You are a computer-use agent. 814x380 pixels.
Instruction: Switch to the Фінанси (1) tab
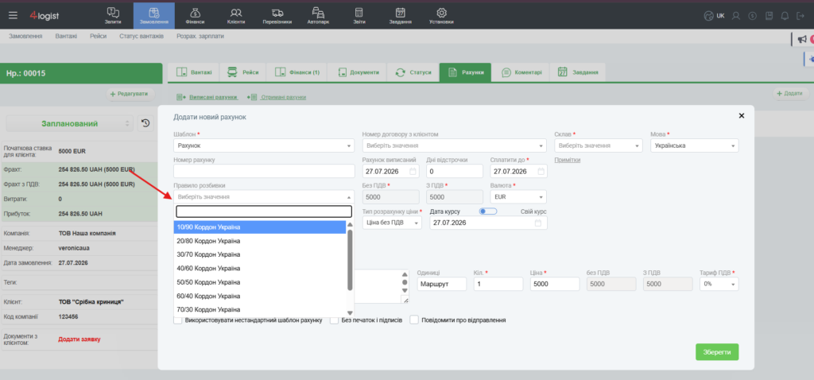(x=297, y=72)
